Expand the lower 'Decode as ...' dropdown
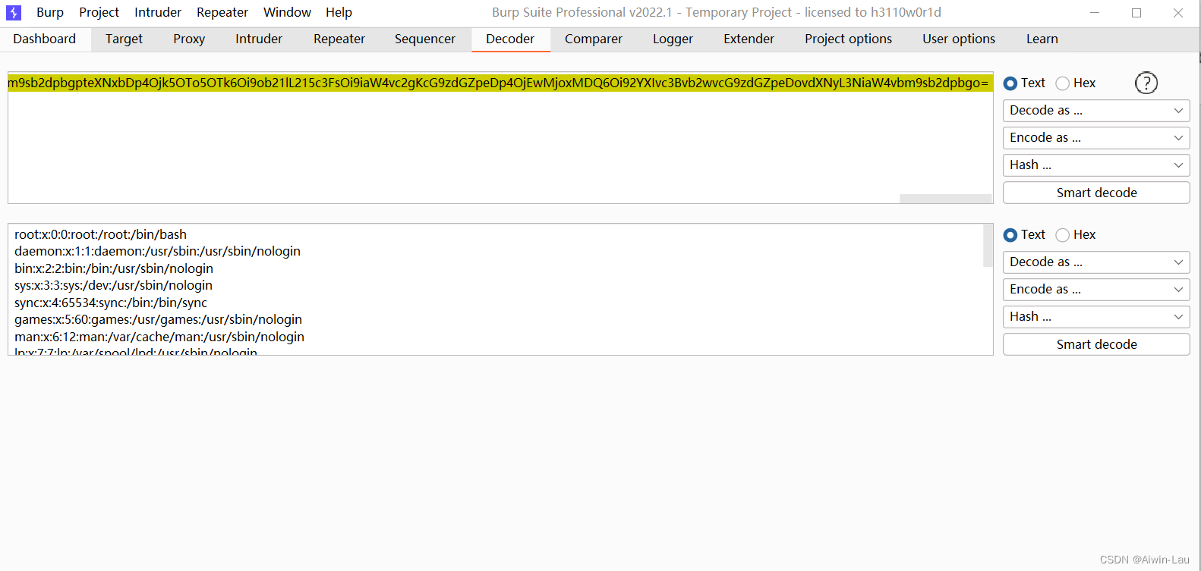The image size is (1201, 571). click(1096, 262)
